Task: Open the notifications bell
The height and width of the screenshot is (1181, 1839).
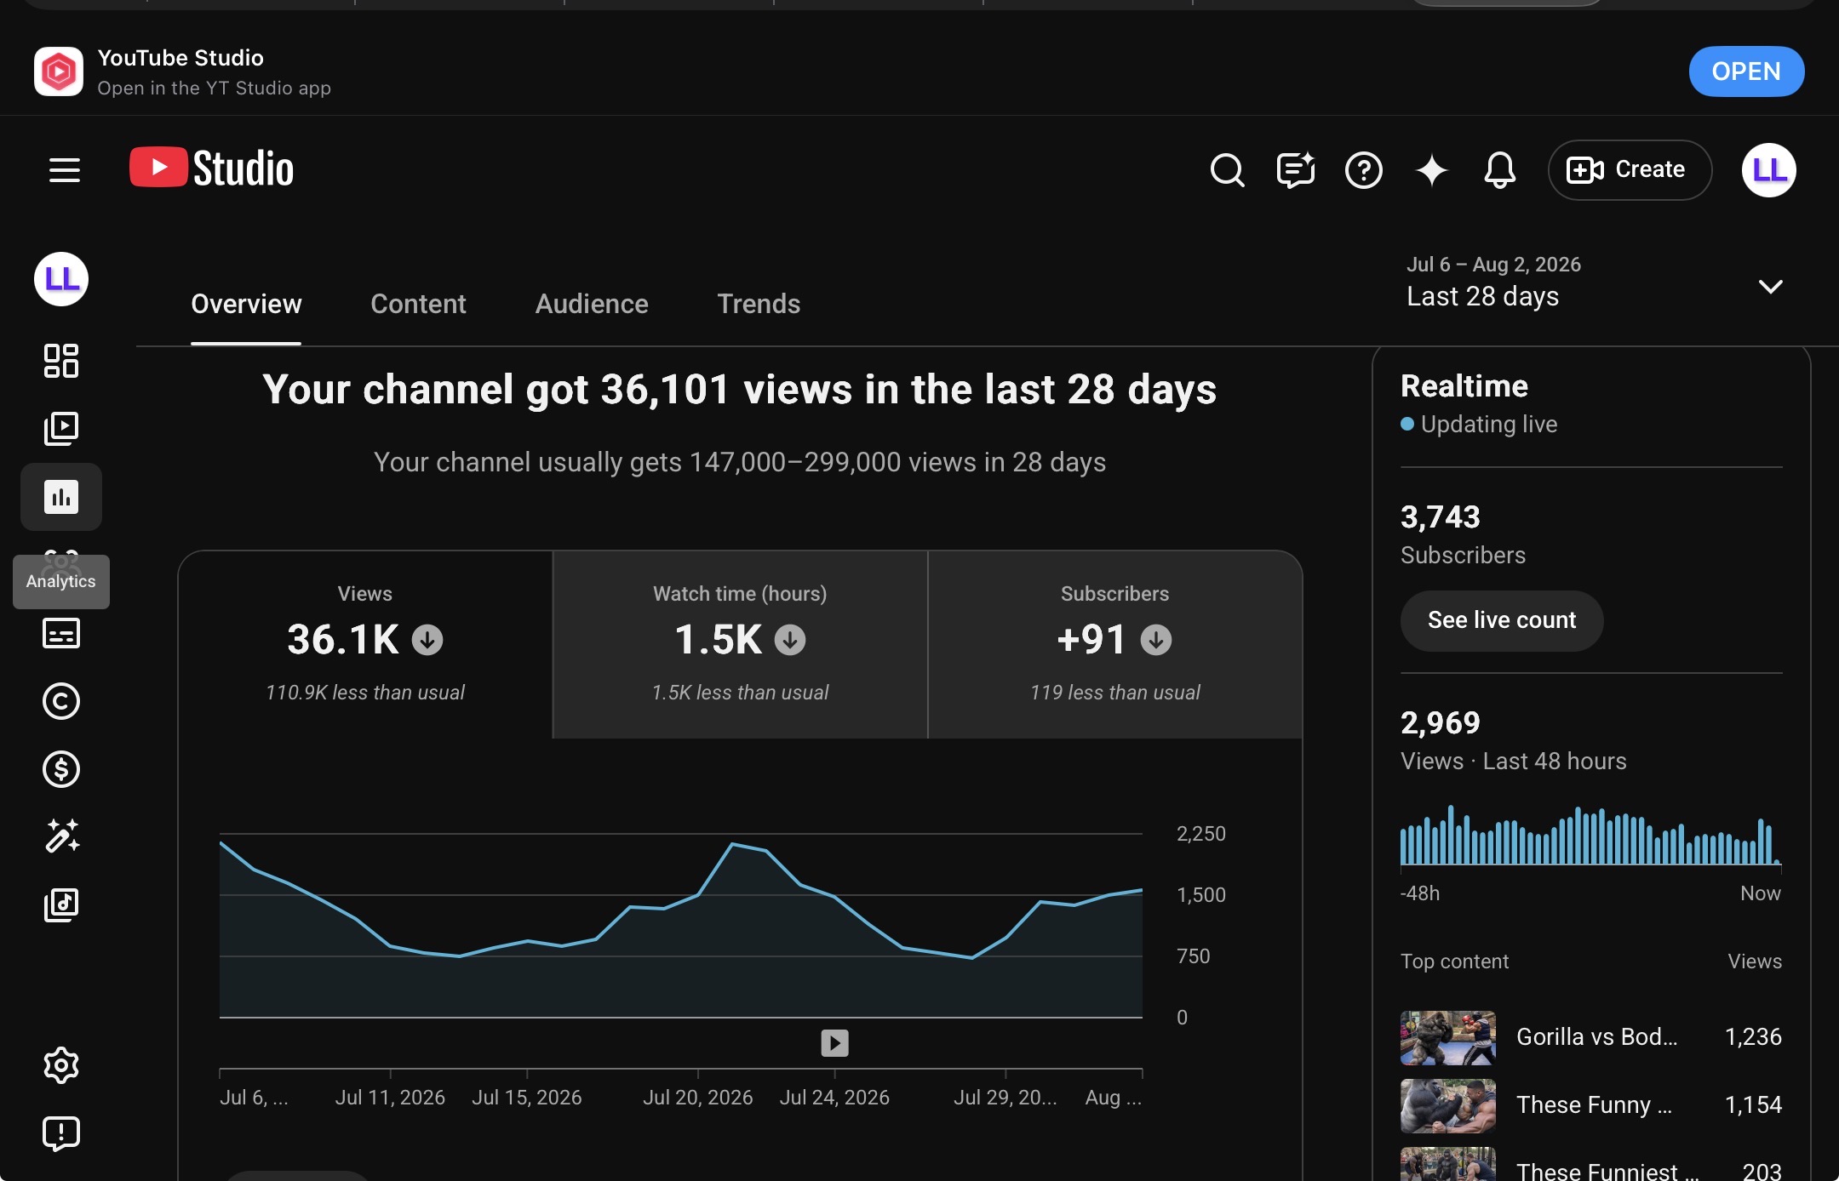Action: pos(1500,170)
